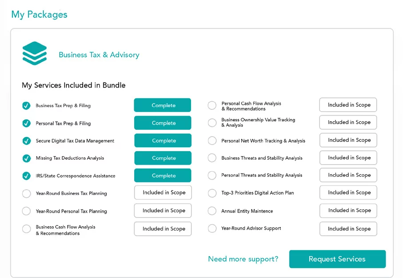Viewport: 403px width, 278px height.
Task: Select the Personal Net Worth Tracking circle
Action: (x=212, y=141)
